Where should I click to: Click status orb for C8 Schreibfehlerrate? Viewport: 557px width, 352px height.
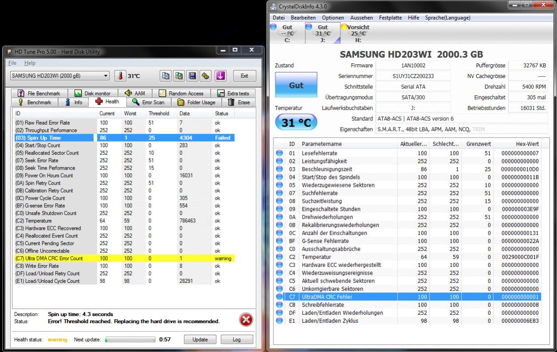tap(280, 305)
